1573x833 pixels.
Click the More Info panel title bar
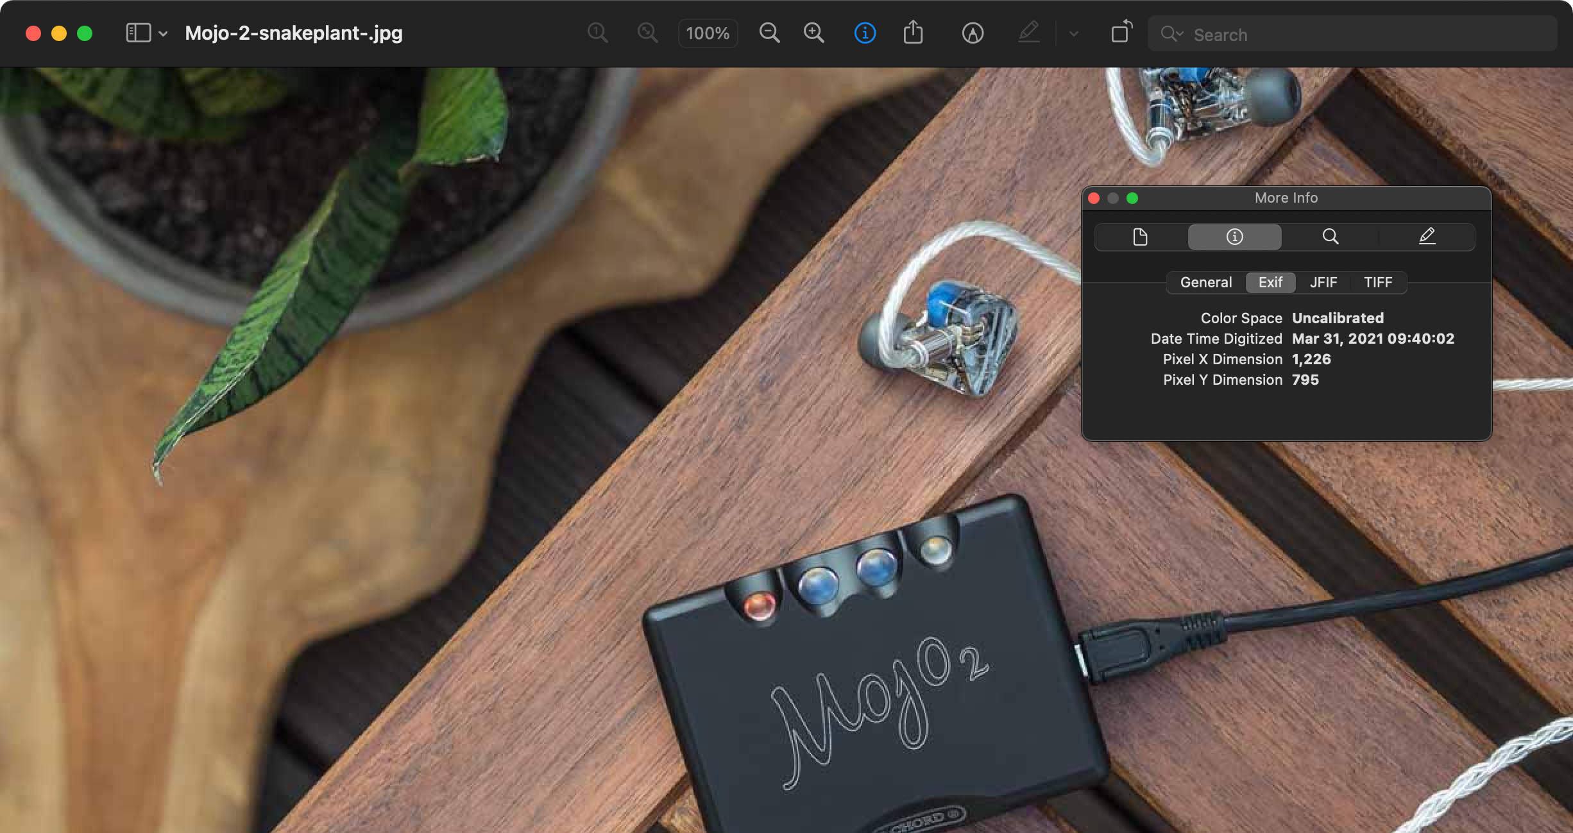click(1286, 198)
